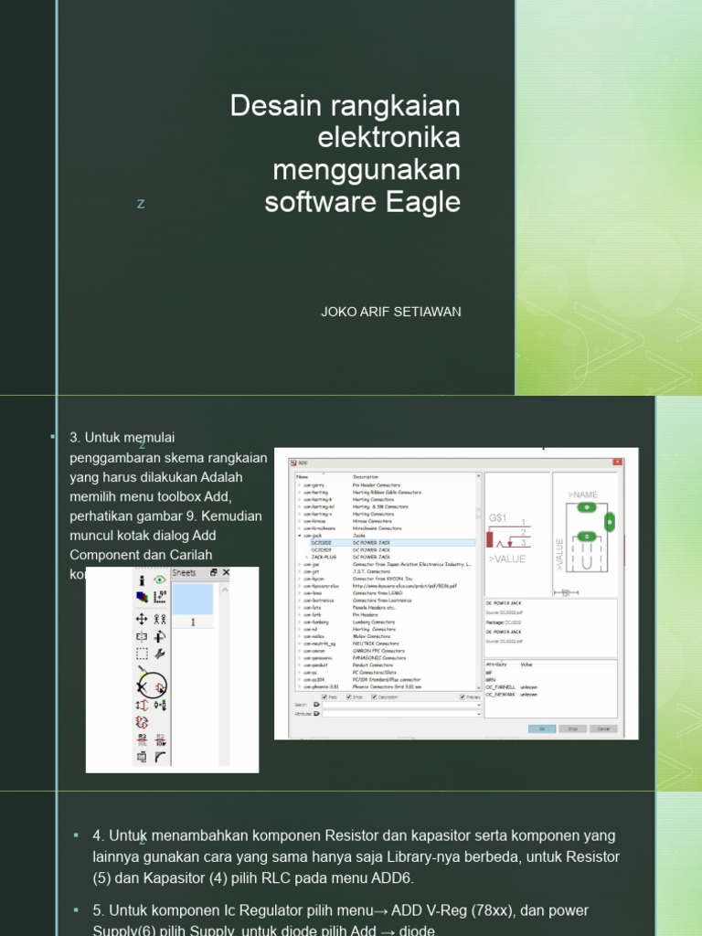Undock the Sheets panel
The height and width of the screenshot is (936, 702).
click(x=214, y=572)
